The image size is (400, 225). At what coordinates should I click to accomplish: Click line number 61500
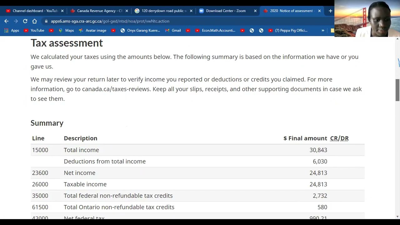(x=40, y=207)
